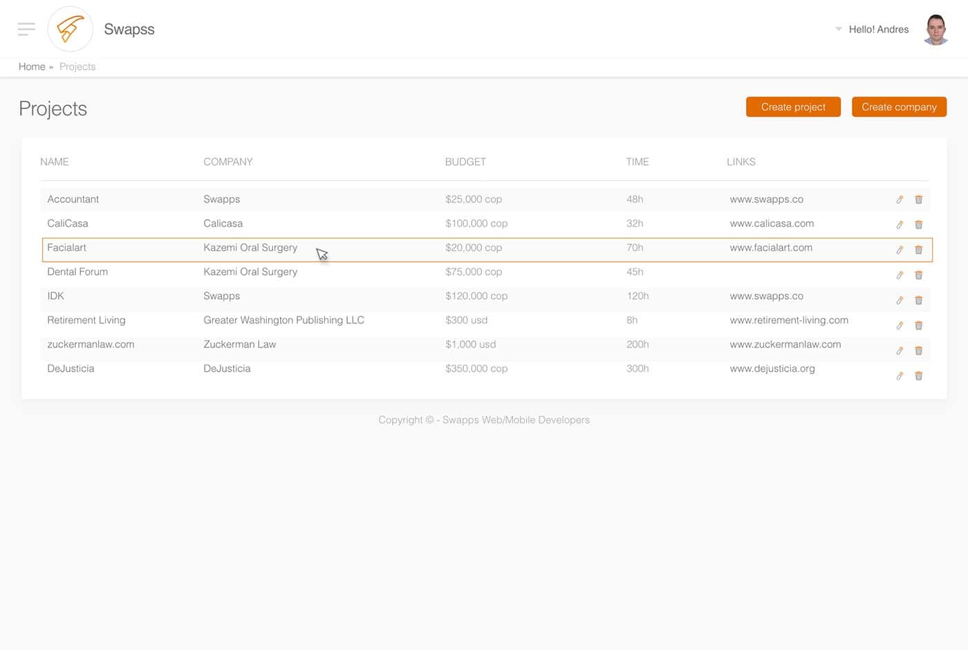The height and width of the screenshot is (650, 968).
Task: Select the zuckermanlaw.com project name
Action: click(x=91, y=344)
